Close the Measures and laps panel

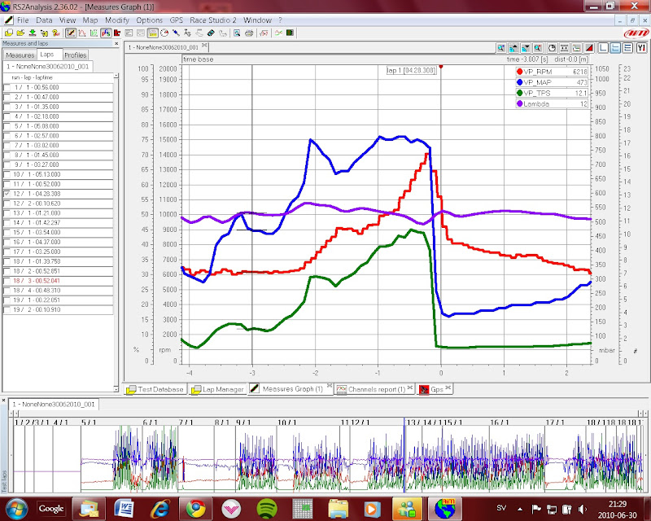[116, 43]
